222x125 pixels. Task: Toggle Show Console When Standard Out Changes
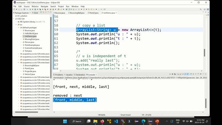click(x=185, y=74)
